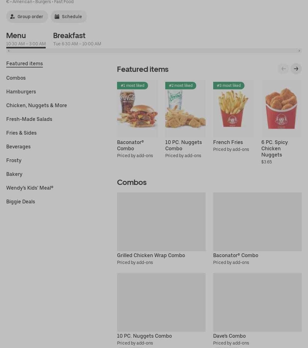Click the next arrow in Featured items

tap(296, 69)
